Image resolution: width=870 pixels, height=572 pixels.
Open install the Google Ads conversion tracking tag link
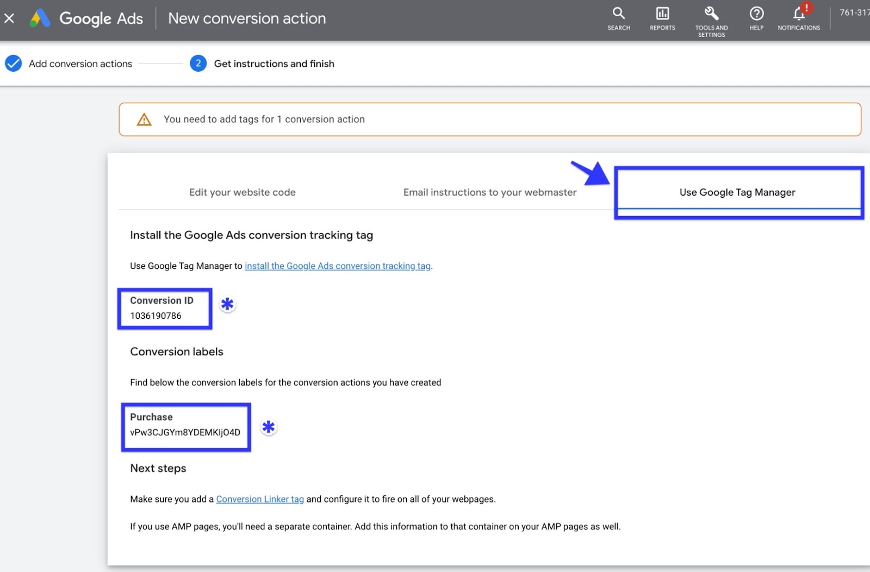(x=338, y=266)
